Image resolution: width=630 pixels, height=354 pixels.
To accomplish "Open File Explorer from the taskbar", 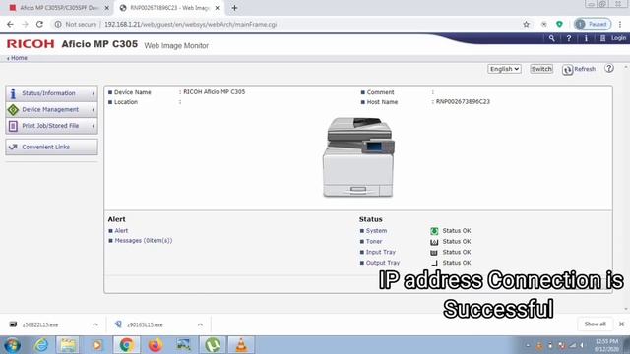I will [68, 345].
